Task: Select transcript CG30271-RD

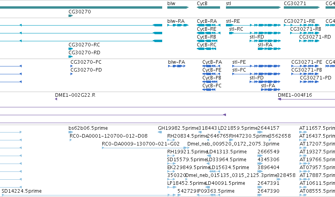Action: pos(315,37)
